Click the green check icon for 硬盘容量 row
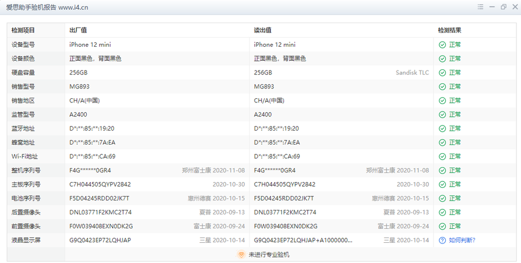Viewport: 521px width, 263px height. (442, 73)
